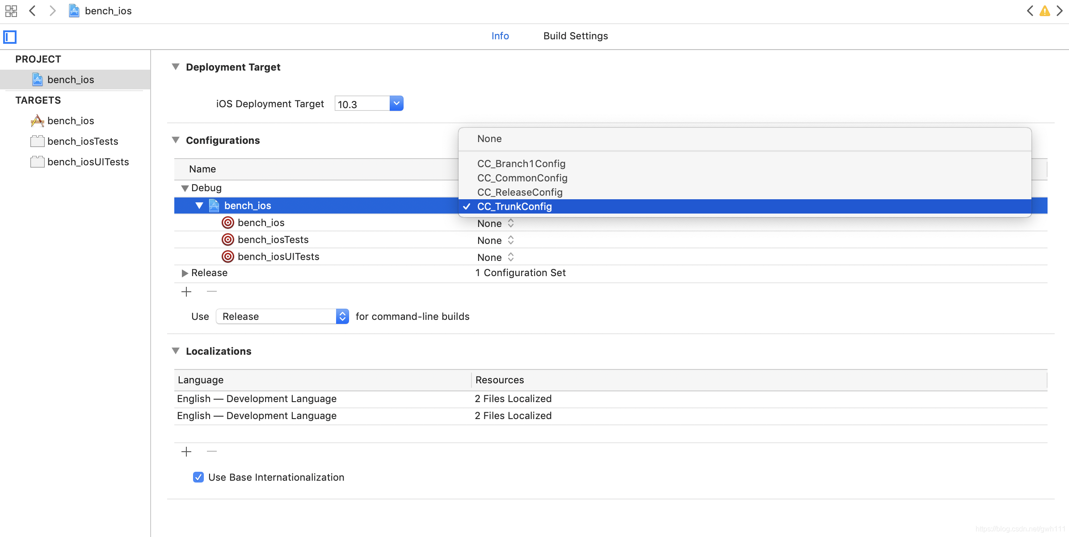
Task: Click the related items grid icon
Action: (x=11, y=11)
